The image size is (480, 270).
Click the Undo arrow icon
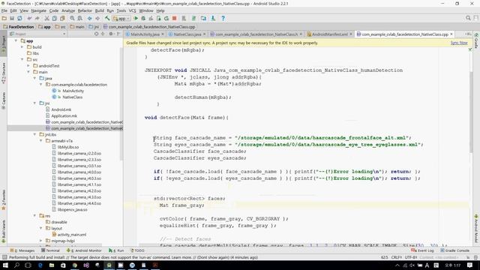tap(29, 18)
